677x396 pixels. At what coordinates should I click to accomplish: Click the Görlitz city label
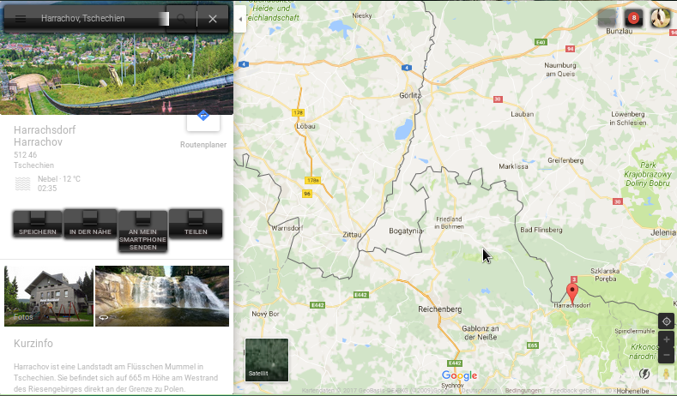tap(410, 95)
